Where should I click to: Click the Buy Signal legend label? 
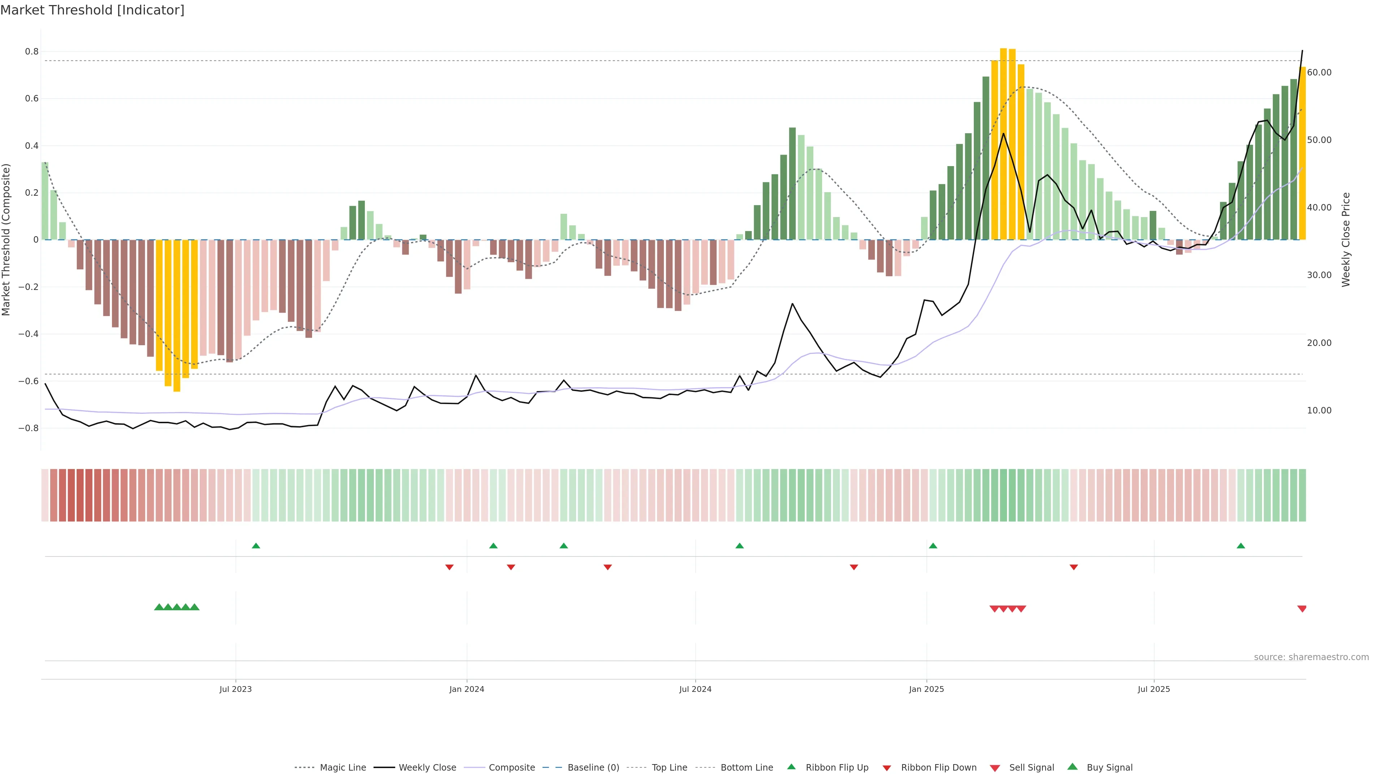tap(1109, 768)
